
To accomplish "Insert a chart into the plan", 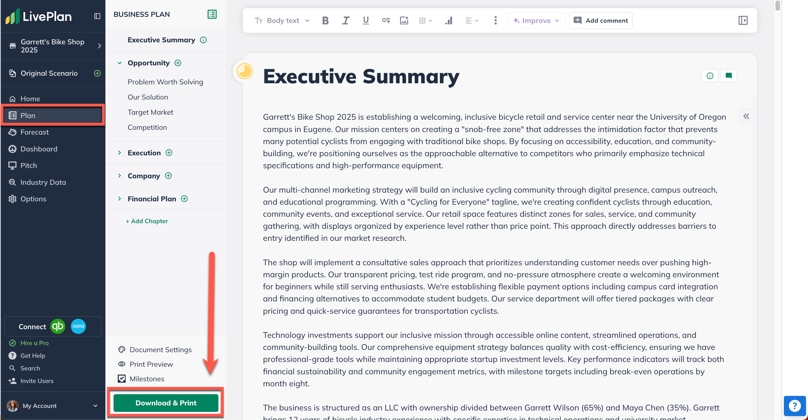I will [x=449, y=20].
